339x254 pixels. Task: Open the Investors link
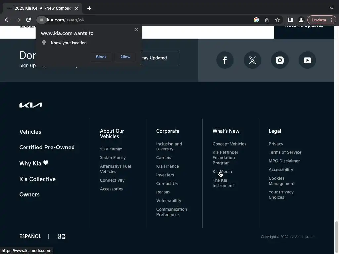[x=165, y=175]
